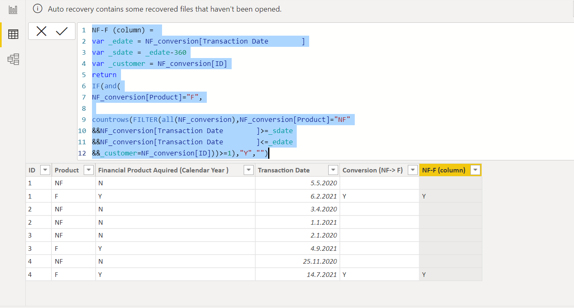Open the Model relationships view
Screen dimensions: 574x308
[13, 59]
